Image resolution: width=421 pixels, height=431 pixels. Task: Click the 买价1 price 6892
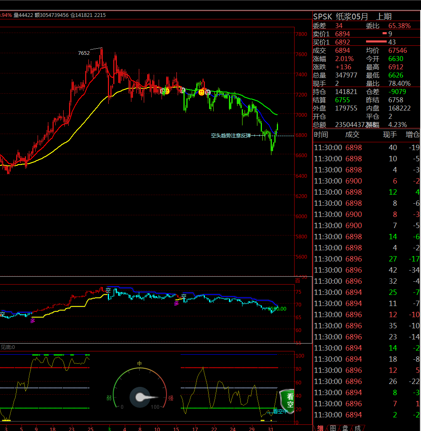tap(343, 42)
